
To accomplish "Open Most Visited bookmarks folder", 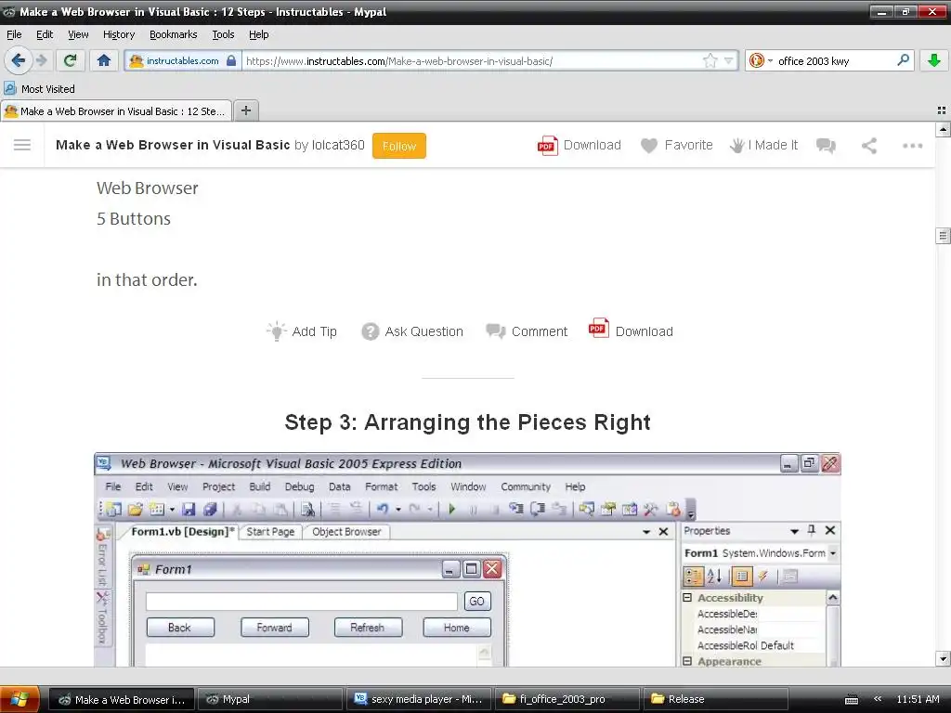I will click(x=40, y=88).
